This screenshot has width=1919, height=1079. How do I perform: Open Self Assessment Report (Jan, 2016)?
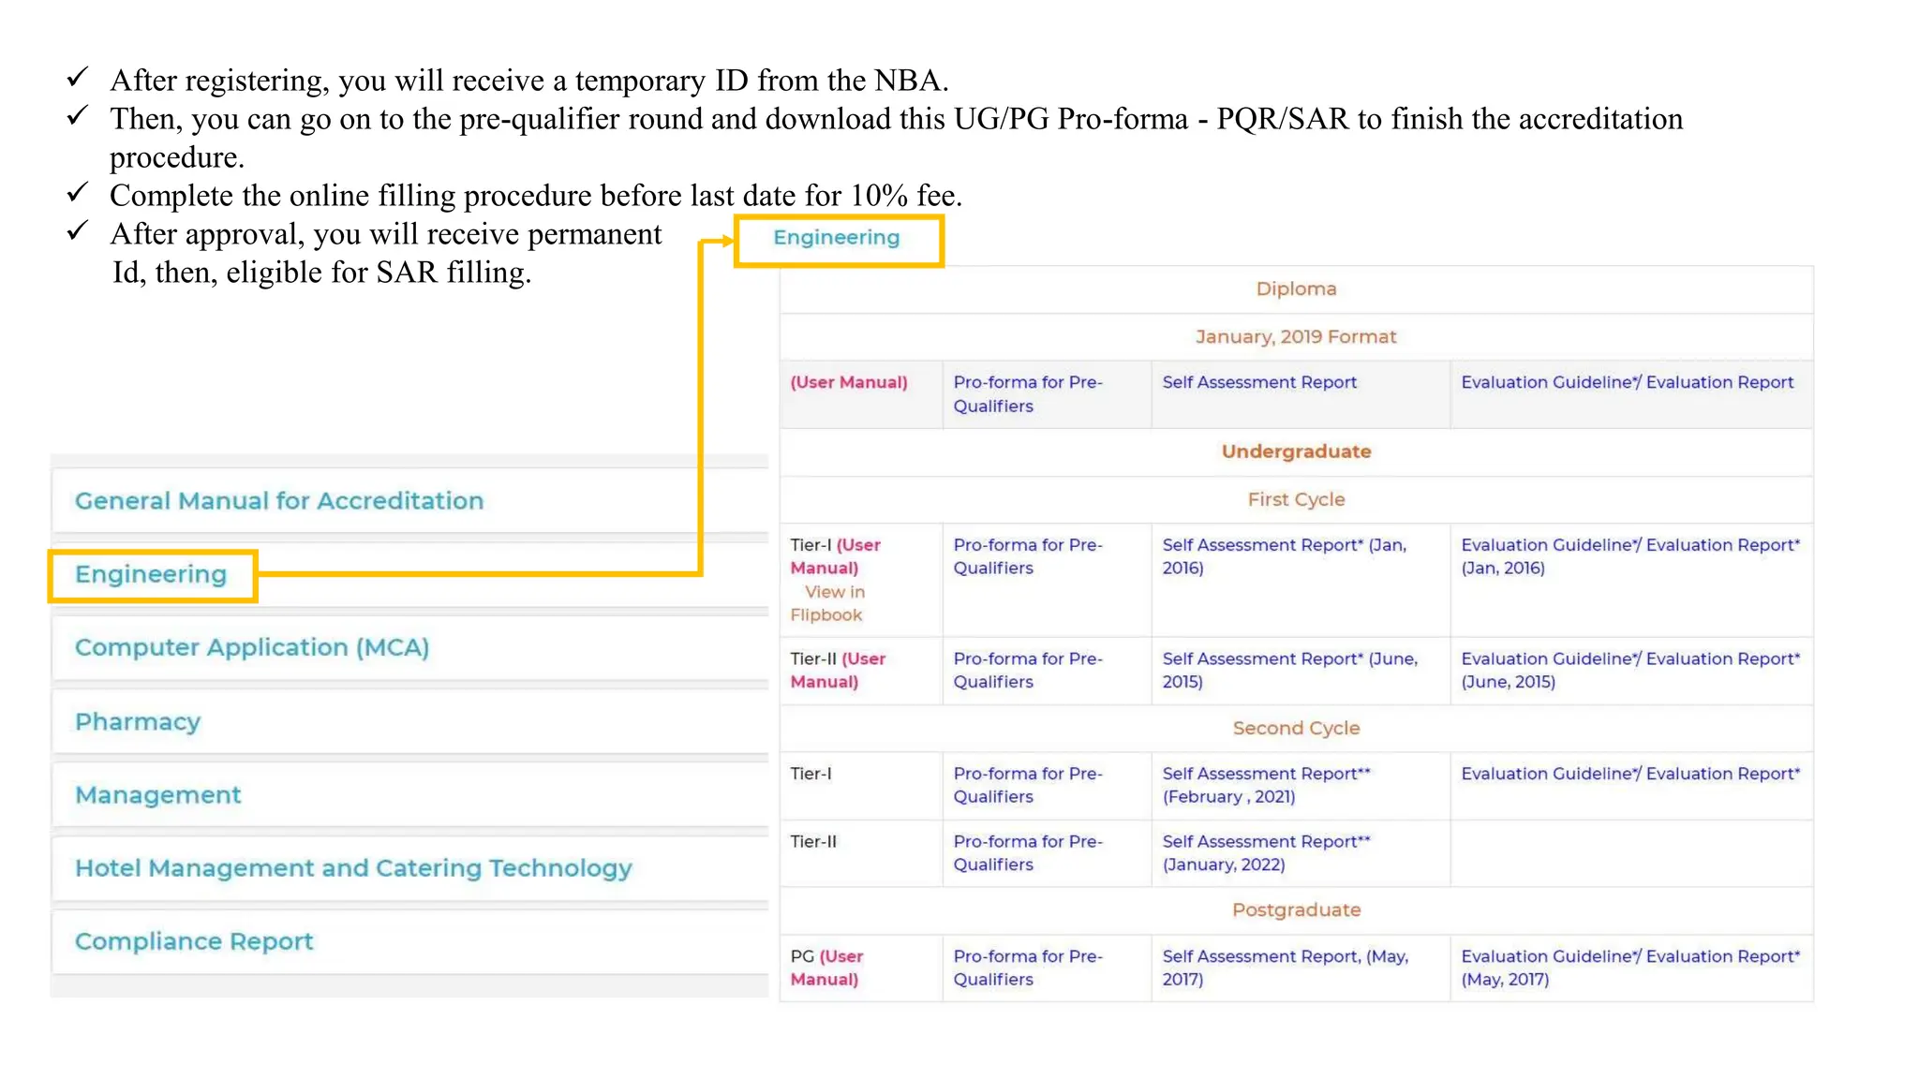pyautogui.click(x=1283, y=556)
